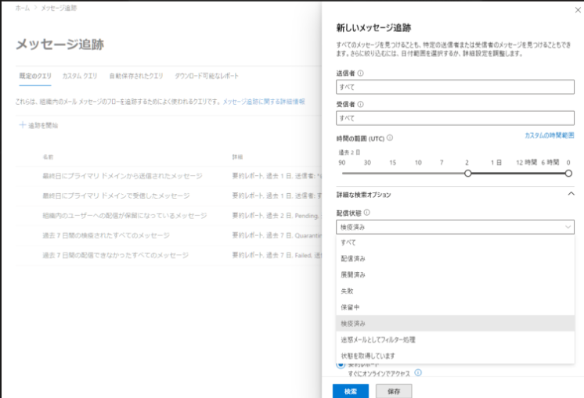Open the ダウンロード可能なレポート tab

(x=207, y=76)
